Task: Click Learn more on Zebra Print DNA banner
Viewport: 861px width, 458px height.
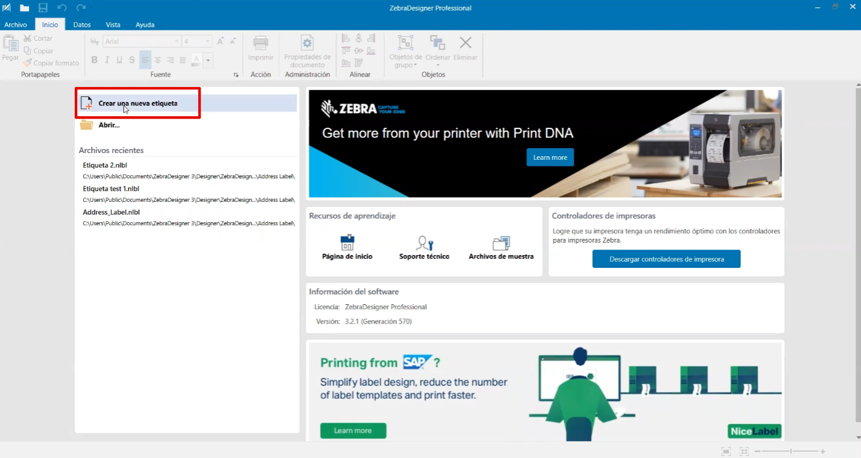Action: click(550, 157)
